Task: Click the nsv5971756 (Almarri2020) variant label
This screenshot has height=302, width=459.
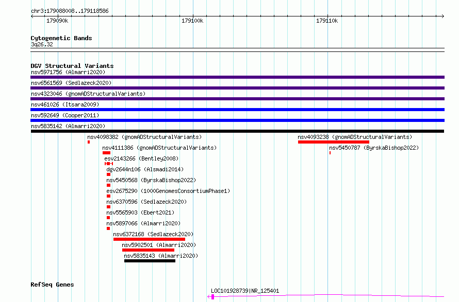Action: pos(68,72)
